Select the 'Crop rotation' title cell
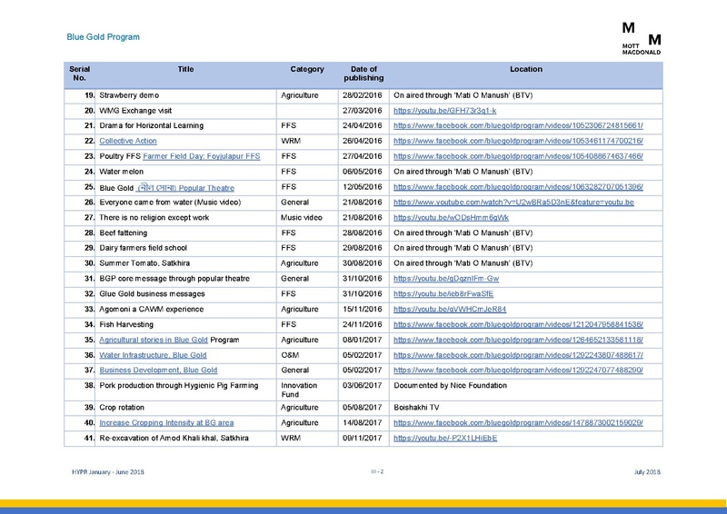This screenshot has height=514, width=727. (x=122, y=408)
